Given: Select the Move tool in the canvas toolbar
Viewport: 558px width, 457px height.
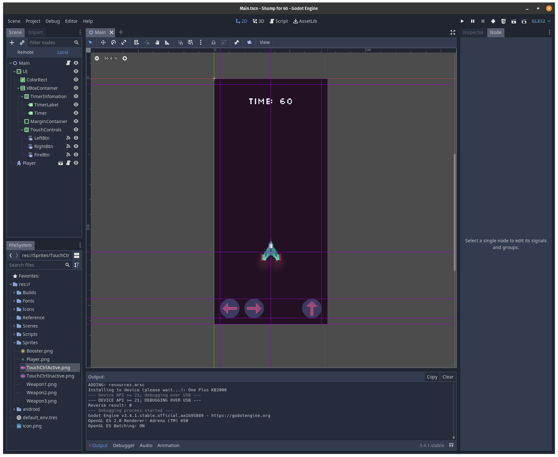Looking at the screenshot, I should click(103, 42).
